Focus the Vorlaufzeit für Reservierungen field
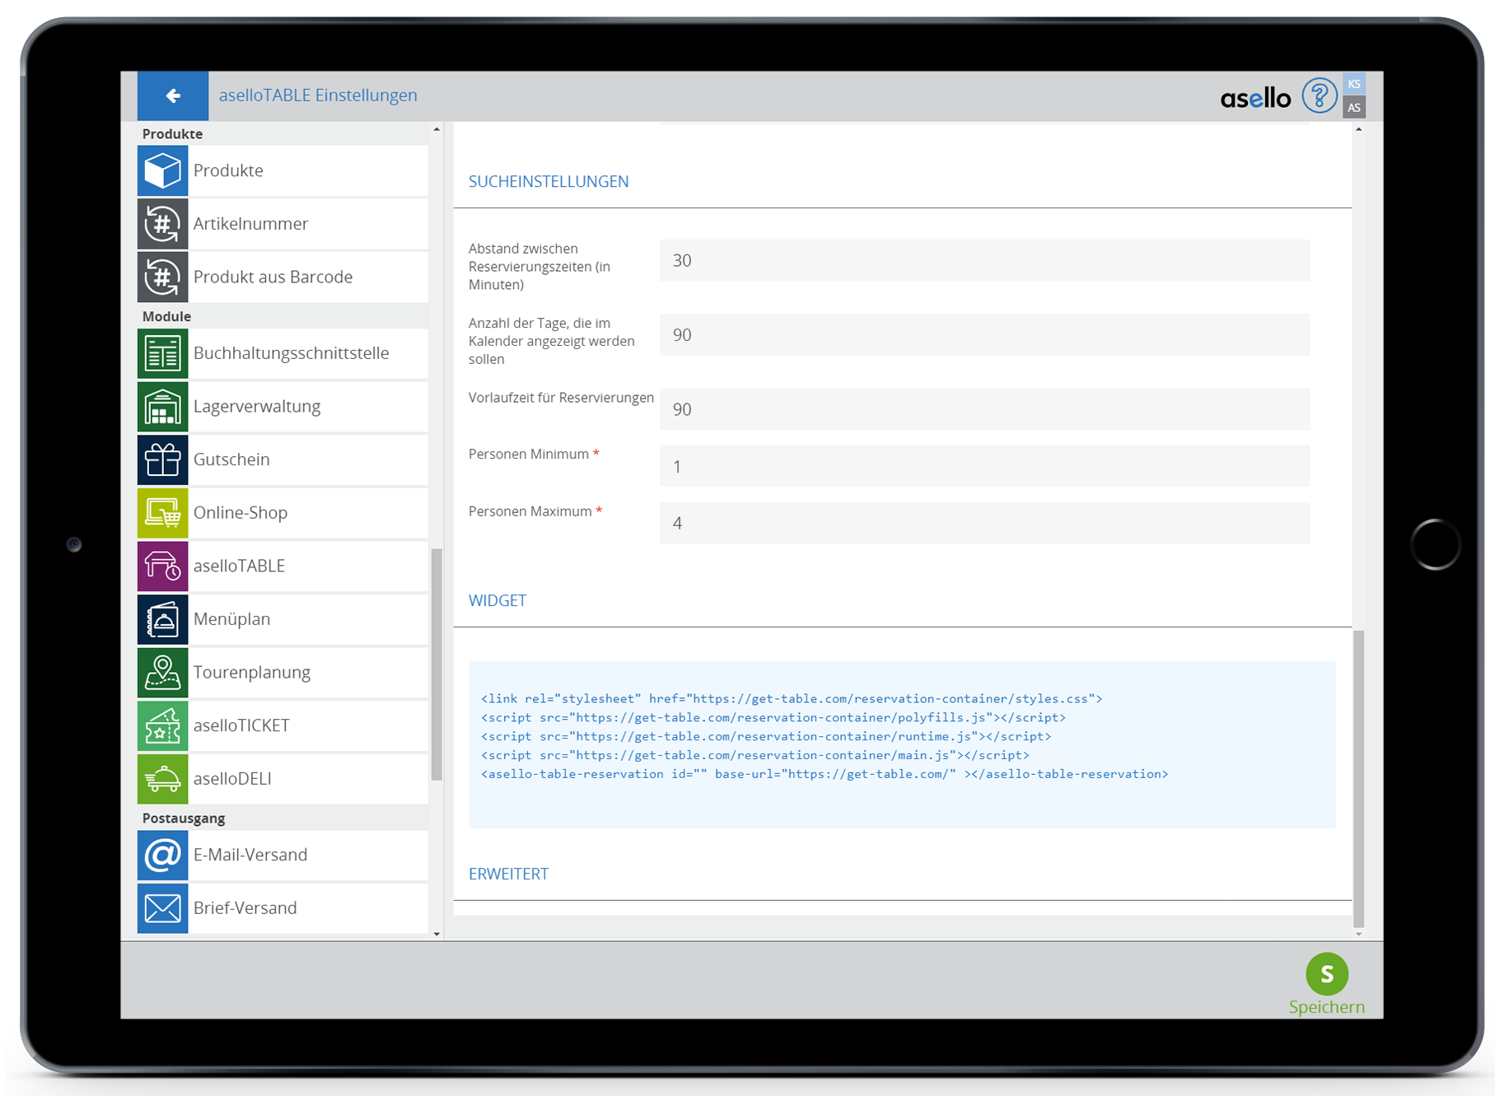The width and height of the screenshot is (1495, 1096). (x=983, y=410)
